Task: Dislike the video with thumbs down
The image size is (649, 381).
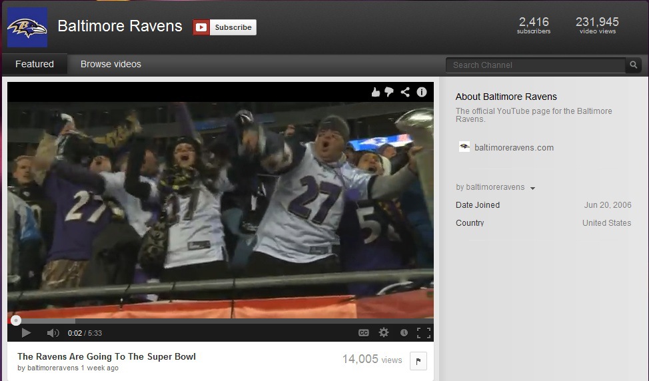Action: [389, 92]
